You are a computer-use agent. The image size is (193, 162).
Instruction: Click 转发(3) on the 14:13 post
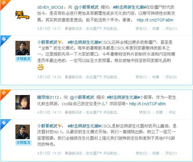(x=145, y=112)
